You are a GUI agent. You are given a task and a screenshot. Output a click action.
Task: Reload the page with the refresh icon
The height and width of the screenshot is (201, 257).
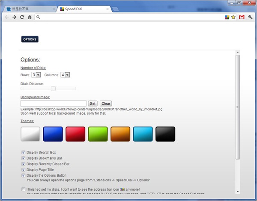22,17
